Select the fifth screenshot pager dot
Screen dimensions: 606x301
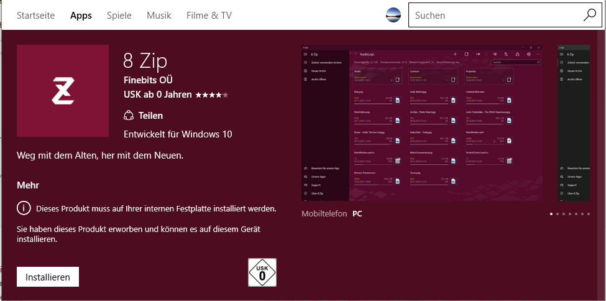click(x=576, y=214)
